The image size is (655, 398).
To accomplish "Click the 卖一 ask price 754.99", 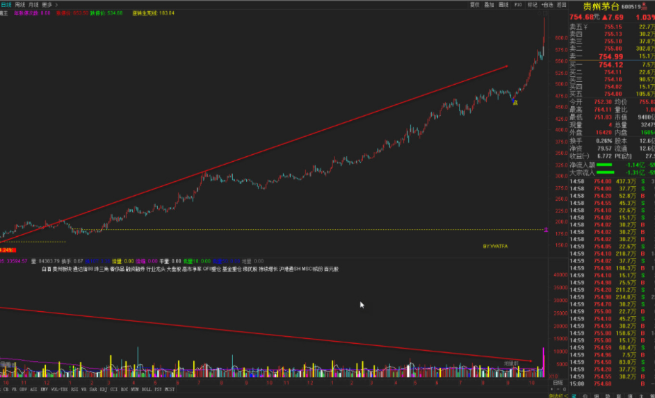I will coord(610,56).
